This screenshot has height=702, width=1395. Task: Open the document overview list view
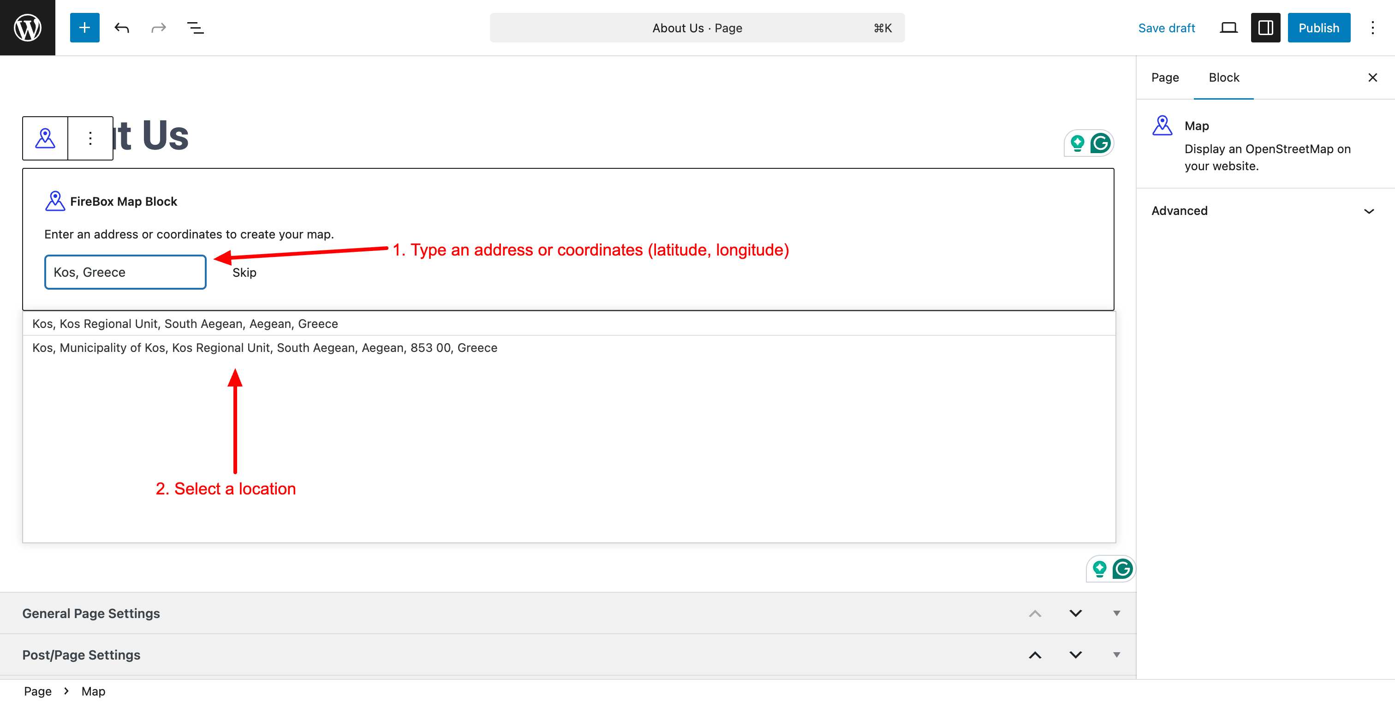196,28
